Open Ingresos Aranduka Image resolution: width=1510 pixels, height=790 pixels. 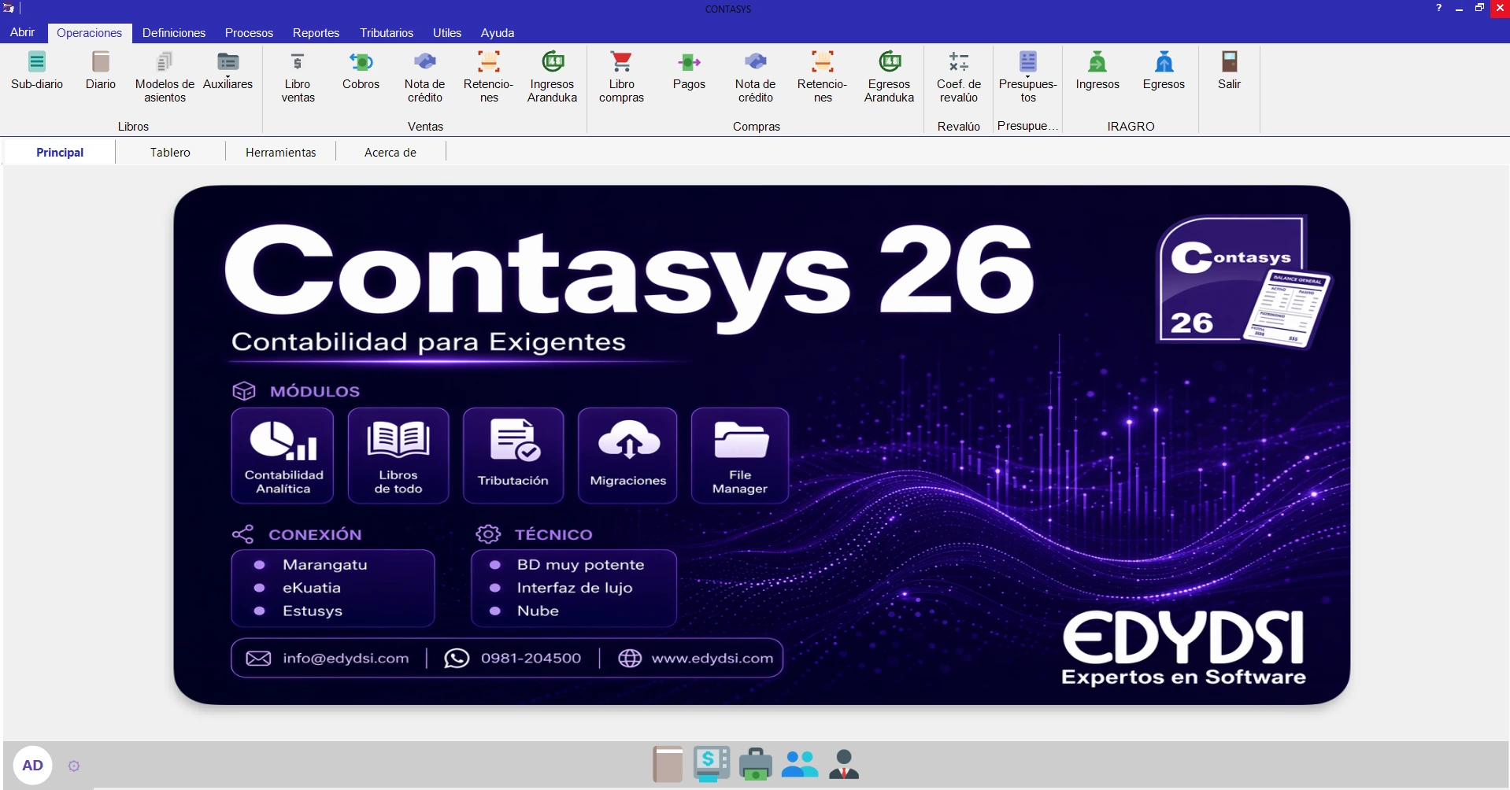tap(552, 77)
